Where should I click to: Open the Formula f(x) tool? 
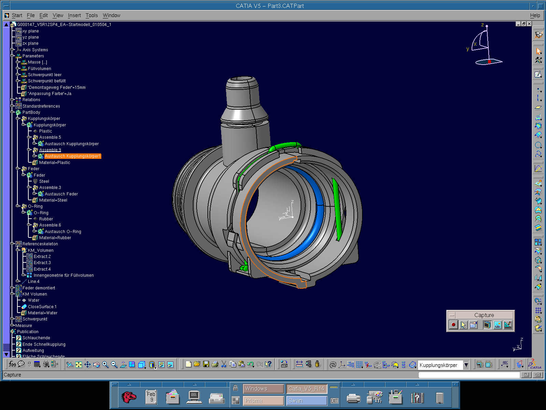pyautogui.click(x=12, y=364)
